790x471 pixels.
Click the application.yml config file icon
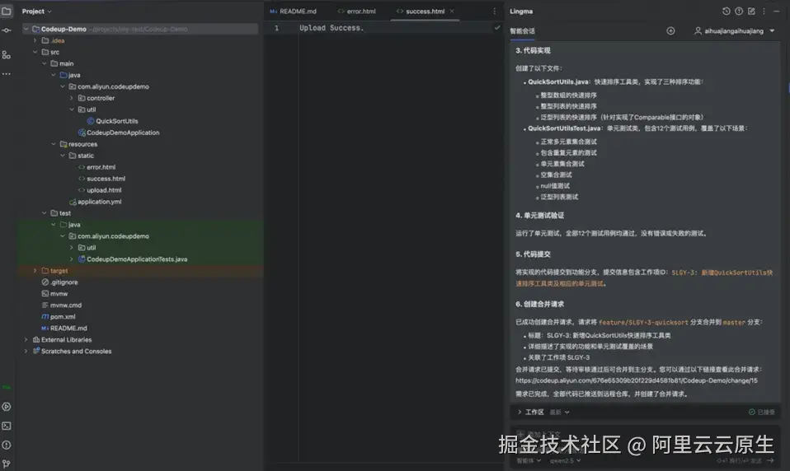point(73,202)
